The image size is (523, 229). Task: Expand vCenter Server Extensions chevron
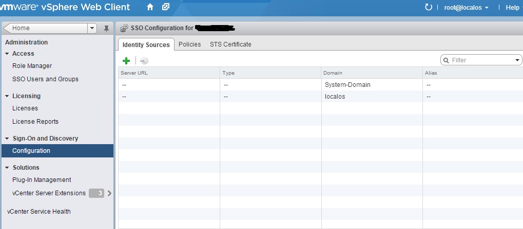(109, 193)
